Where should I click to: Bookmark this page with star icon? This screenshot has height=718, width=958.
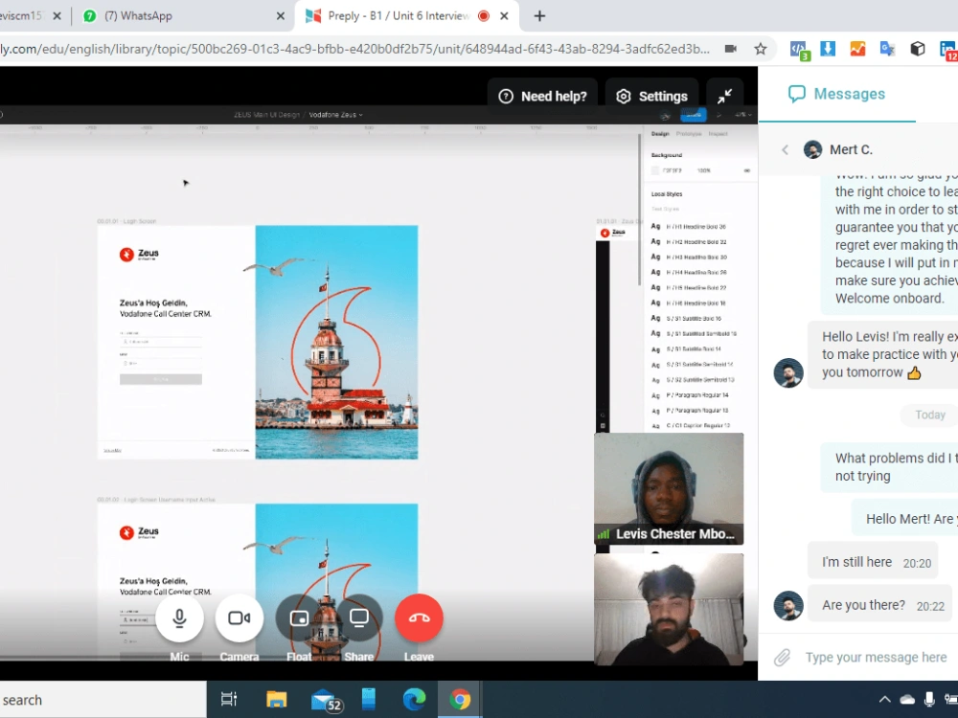760,49
